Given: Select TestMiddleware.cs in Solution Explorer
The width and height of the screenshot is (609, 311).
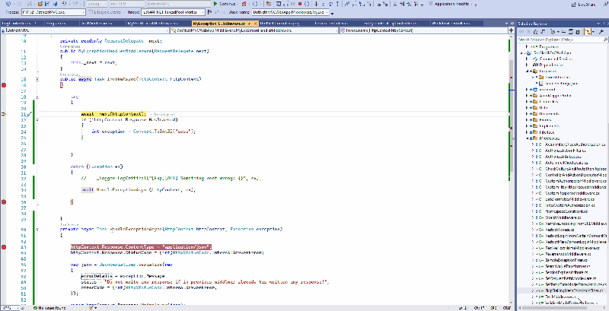Looking at the screenshot, I should point(562,297).
